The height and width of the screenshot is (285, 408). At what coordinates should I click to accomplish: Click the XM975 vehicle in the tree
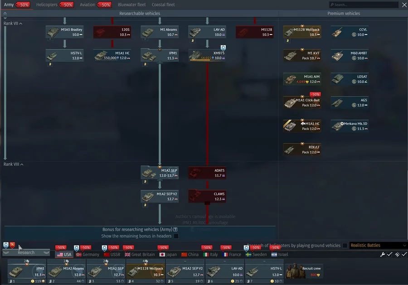(207, 55)
